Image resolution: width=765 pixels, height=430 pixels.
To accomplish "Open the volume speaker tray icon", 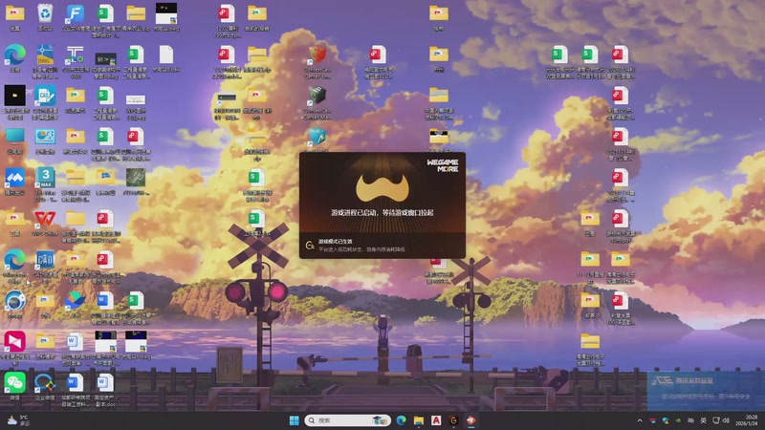I will tap(726, 420).
